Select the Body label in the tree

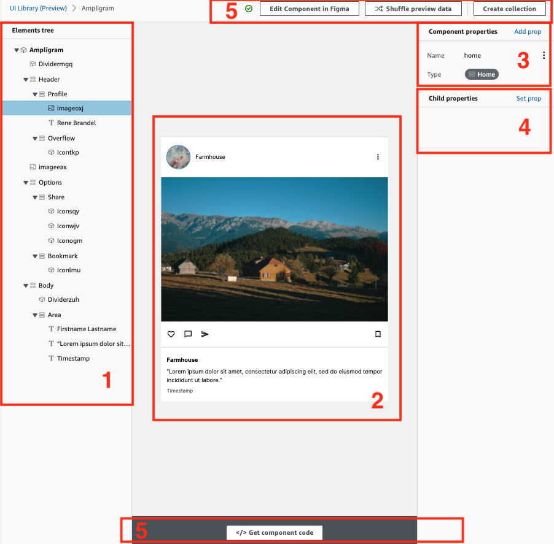click(46, 285)
